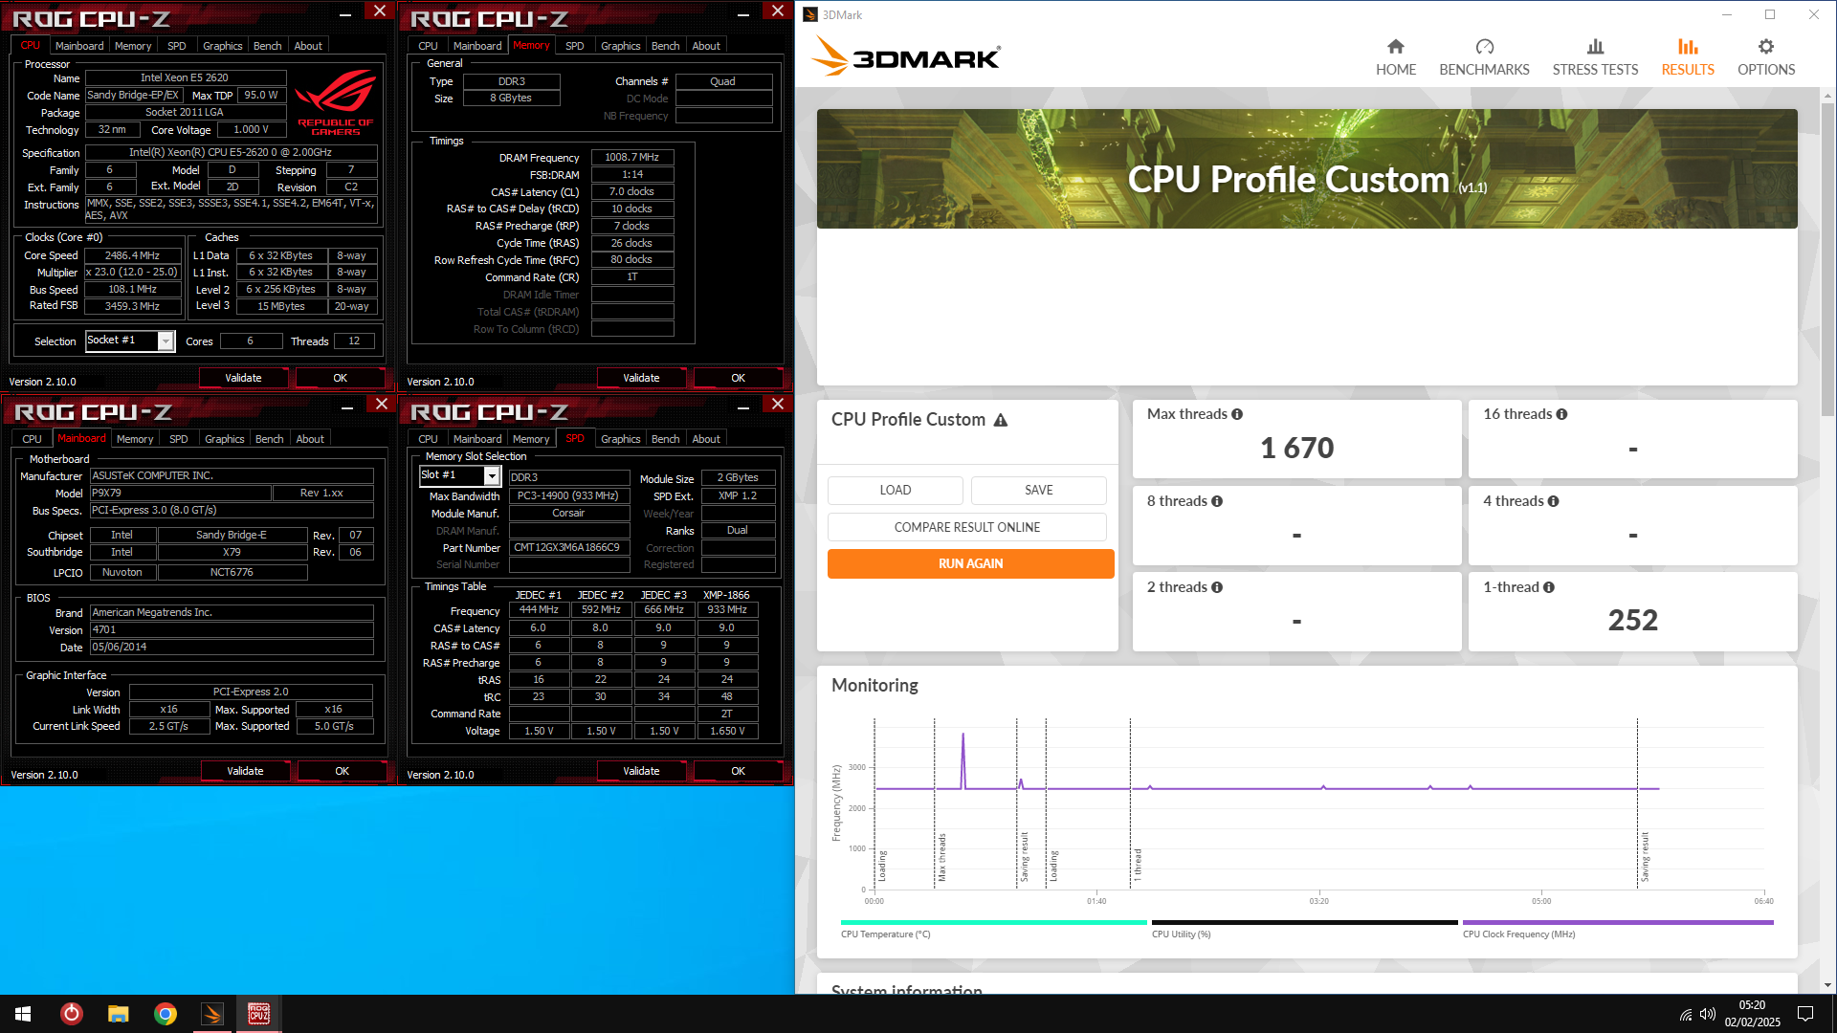Click the 3DMark logo in the header

pyautogui.click(x=905, y=56)
